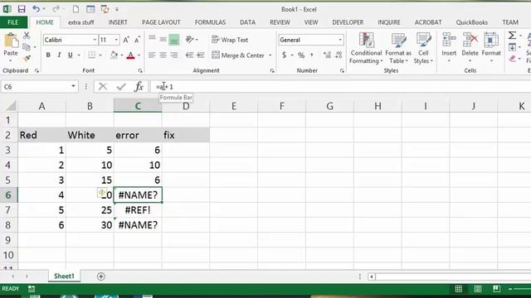Image resolution: width=531 pixels, height=298 pixels.
Task: Switch to the PAGE LAYOUT tab
Action: [161, 22]
